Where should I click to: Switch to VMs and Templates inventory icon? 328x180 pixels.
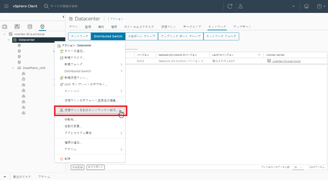tap(17, 27)
